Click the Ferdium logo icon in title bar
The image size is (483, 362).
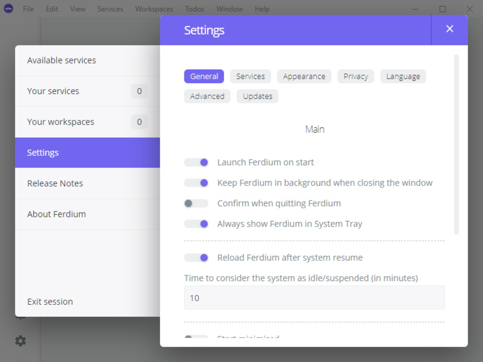click(x=8, y=9)
